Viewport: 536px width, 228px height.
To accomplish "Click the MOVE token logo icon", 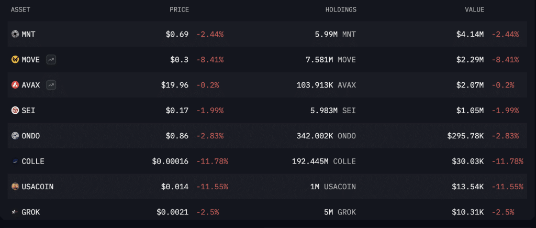I will 15,60.
